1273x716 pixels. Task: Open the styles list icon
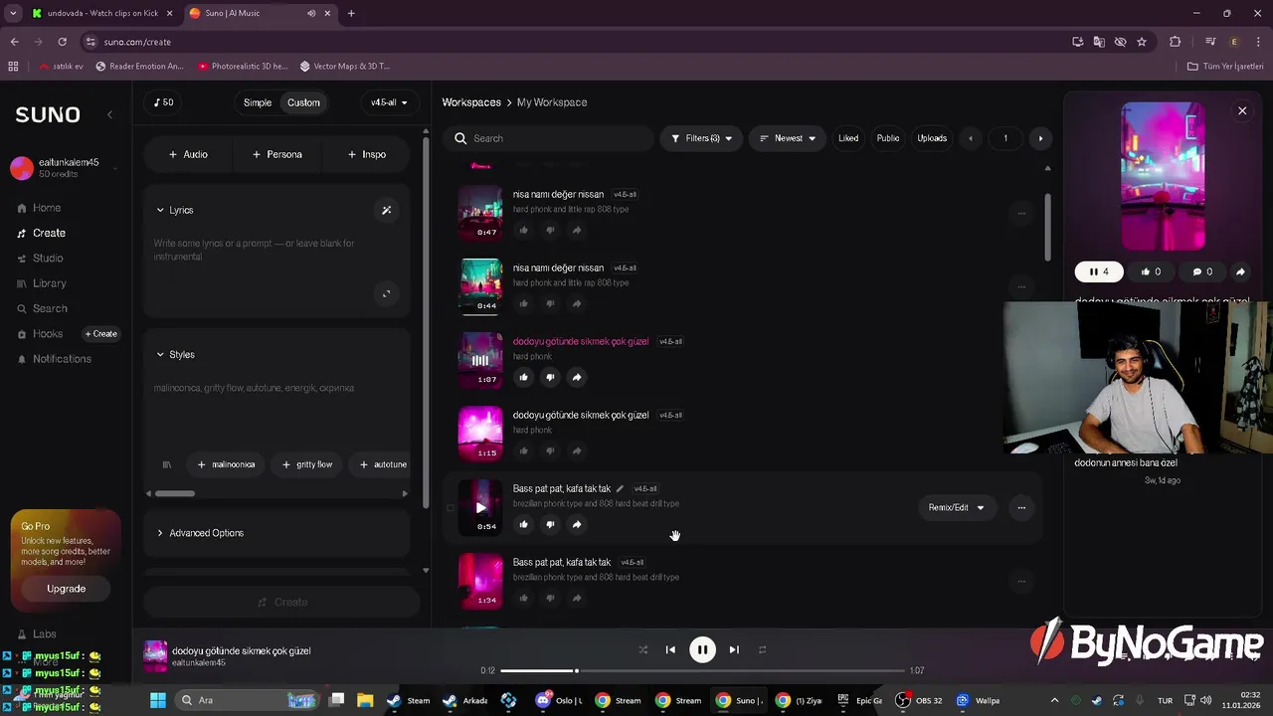pyautogui.click(x=167, y=464)
